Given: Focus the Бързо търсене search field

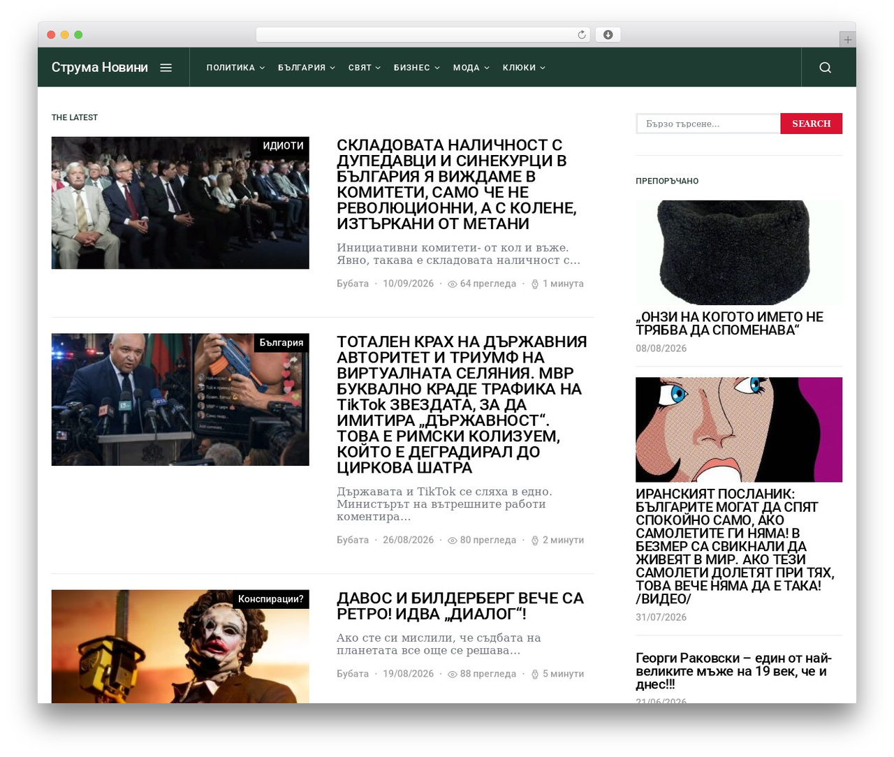Looking at the screenshot, I should click(708, 124).
